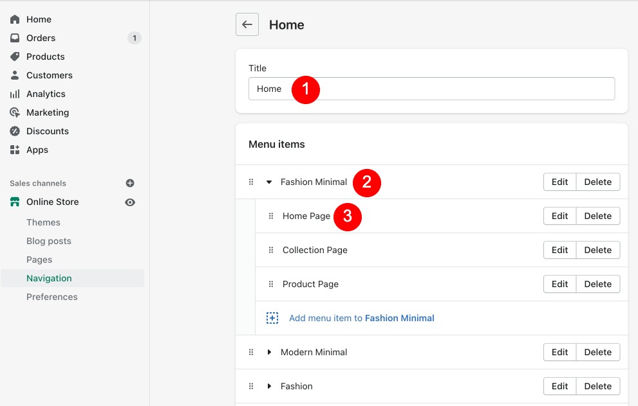This screenshot has width=638, height=406.
Task: Click the back arrow button
Action: 247,24
